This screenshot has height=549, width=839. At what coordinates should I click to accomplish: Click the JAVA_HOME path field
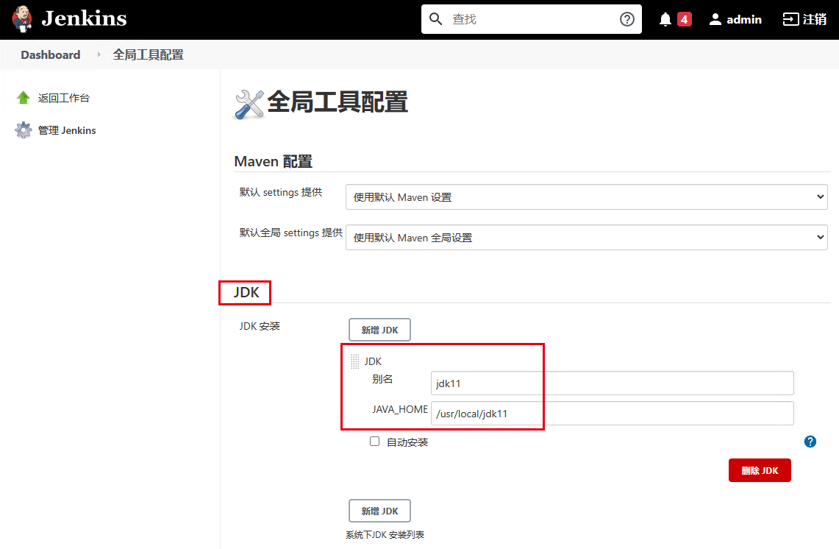coord(612,413)
